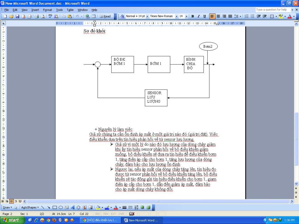Select Objects pointer tool
The image size is (299, 224).
coord(16,207)
